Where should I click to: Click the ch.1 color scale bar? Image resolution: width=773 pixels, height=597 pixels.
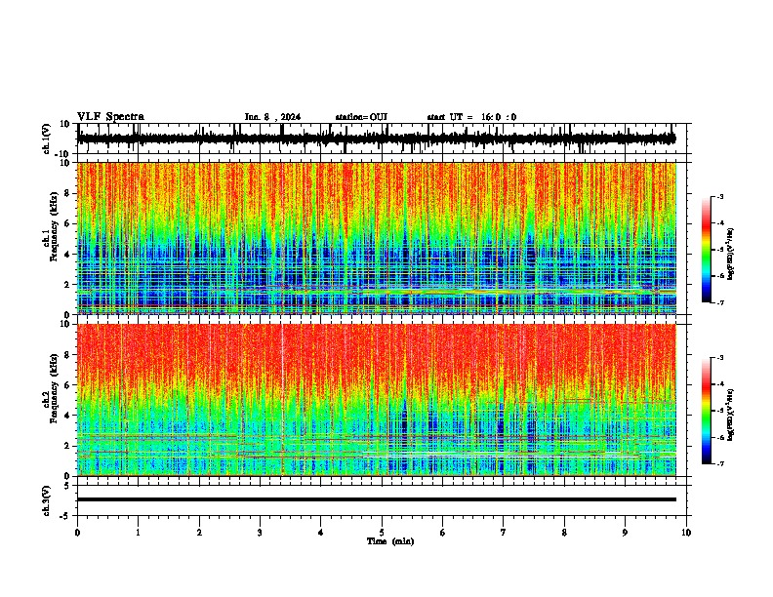pos(706,250)
